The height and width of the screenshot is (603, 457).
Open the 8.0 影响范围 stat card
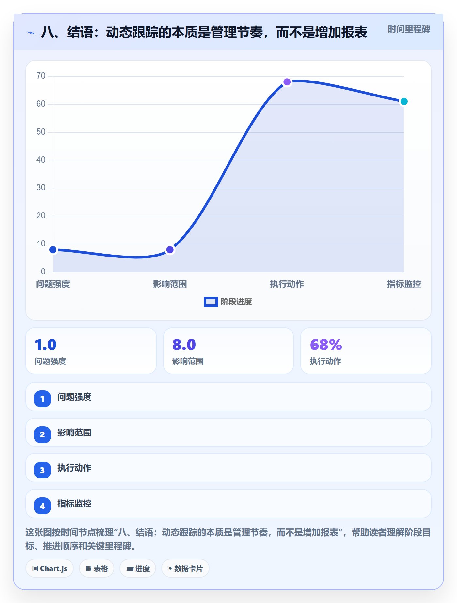point(228,351)
